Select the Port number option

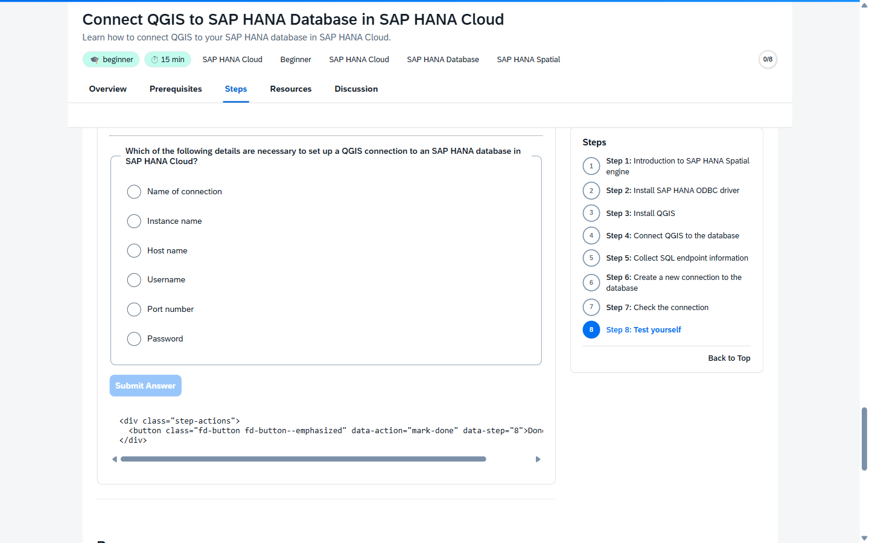[x=134, y=310]
